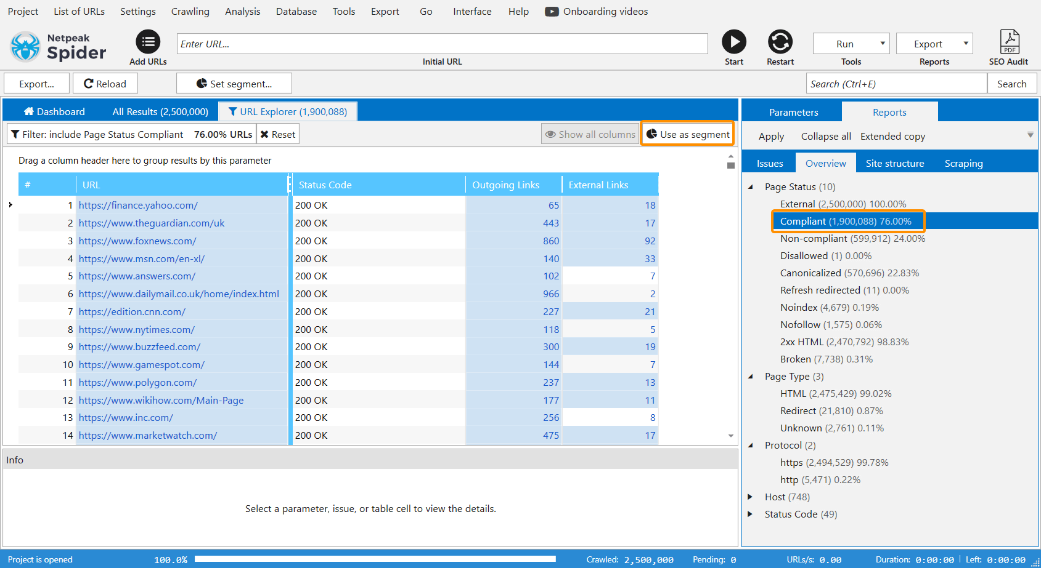Open https://finance.yahoo.com/ link
1041x568 pixels.
coord(138,206)
